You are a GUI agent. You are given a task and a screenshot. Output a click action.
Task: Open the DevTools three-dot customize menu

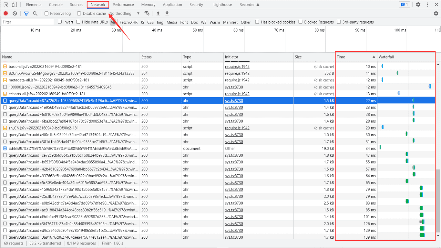point(427,5)
